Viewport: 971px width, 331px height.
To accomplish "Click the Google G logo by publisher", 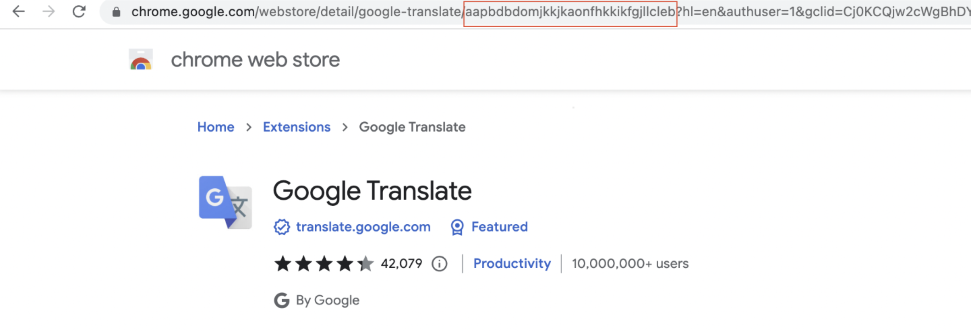I will [281, 301].
